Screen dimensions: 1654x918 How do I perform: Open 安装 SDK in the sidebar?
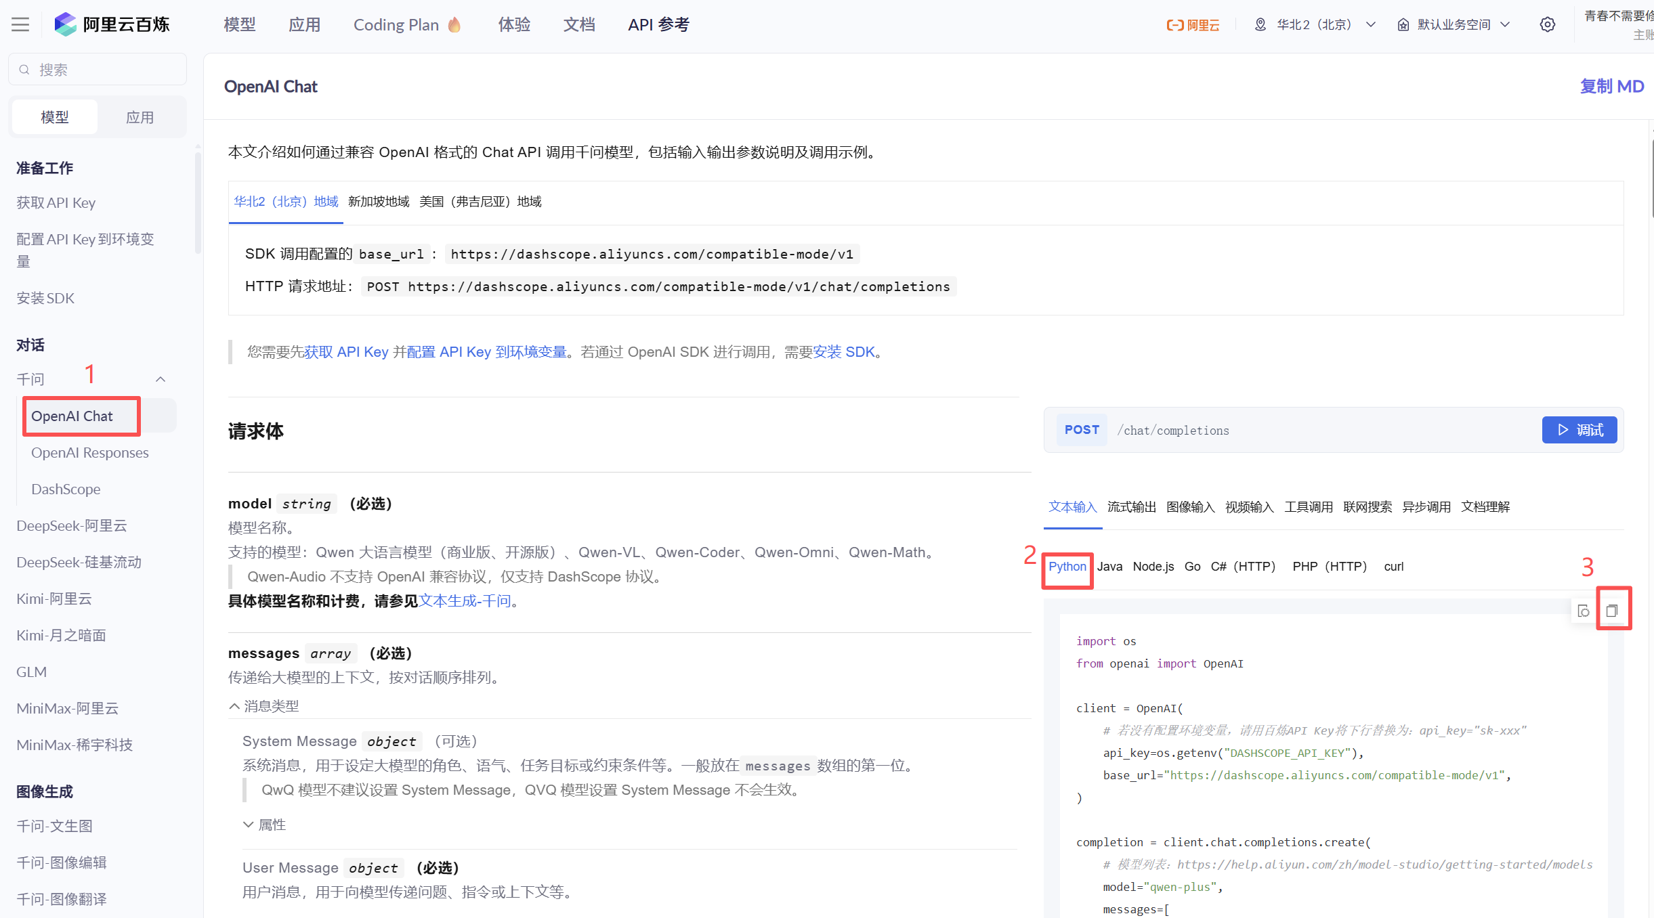point(45,299)
